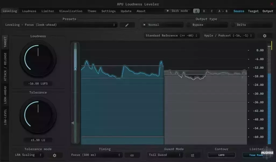Click the Timing link chain icon
This screenshot has height=162, width=276.
[x=132, y=155]
